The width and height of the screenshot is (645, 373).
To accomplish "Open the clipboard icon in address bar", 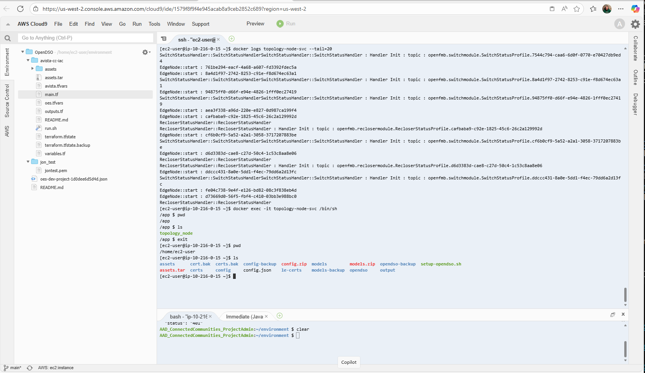I will [x=552, y=9].
